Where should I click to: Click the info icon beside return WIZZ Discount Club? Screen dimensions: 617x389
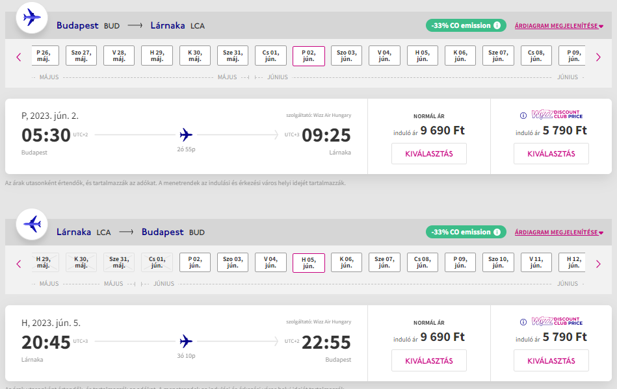tap(523, 322)
